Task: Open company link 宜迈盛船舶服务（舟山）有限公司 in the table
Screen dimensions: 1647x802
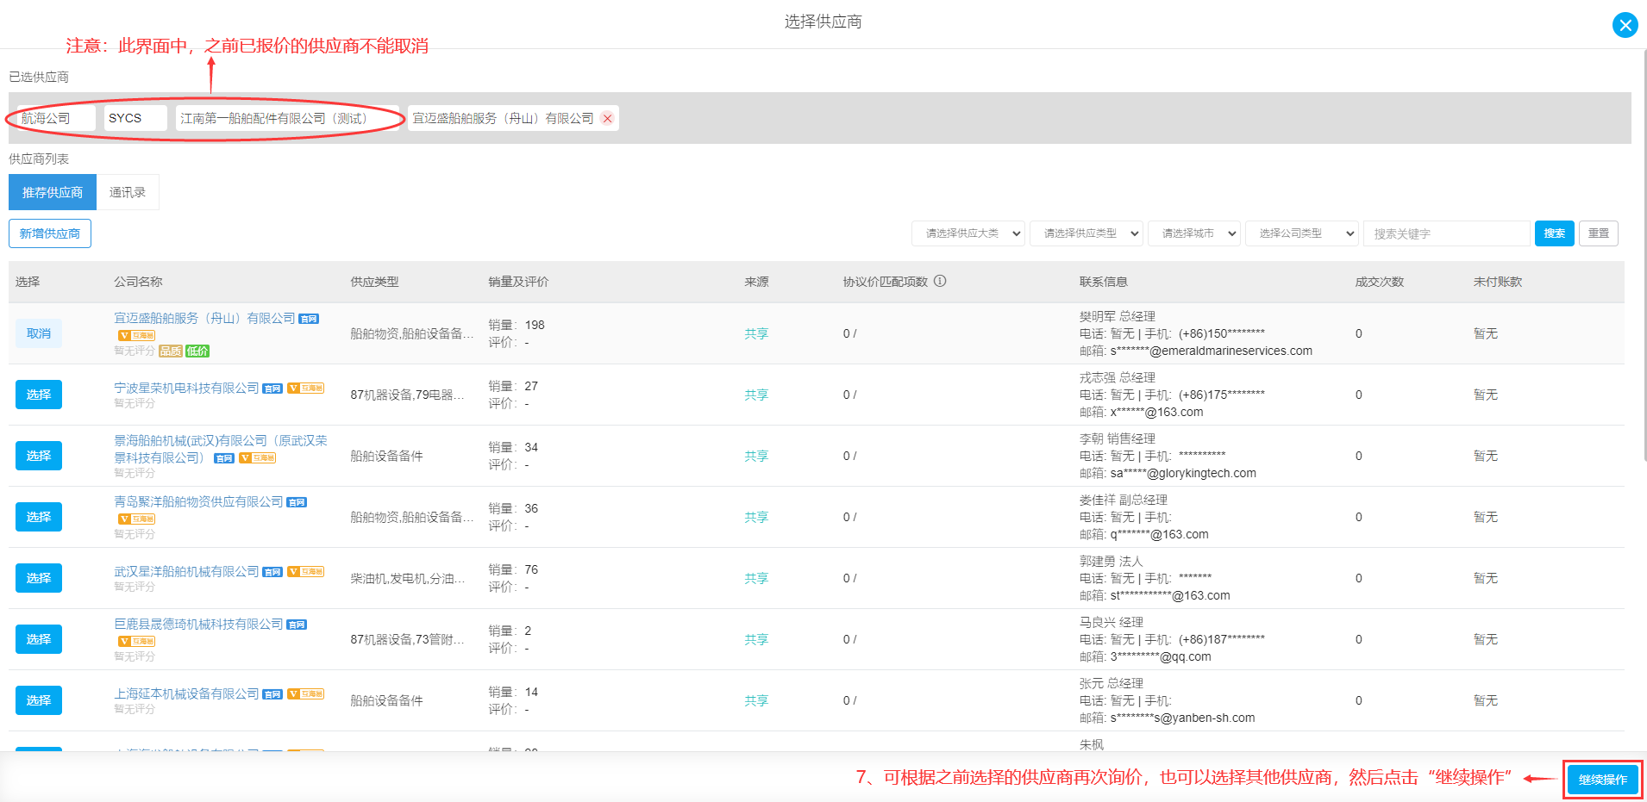Action: click(x=204, y=318)
